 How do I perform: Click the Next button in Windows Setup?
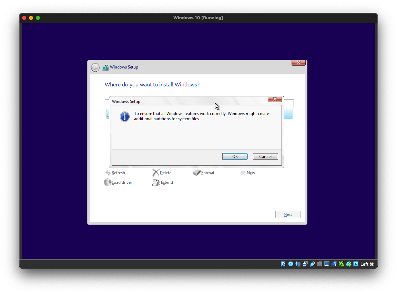pyautogui.click(x=288, y=214)
